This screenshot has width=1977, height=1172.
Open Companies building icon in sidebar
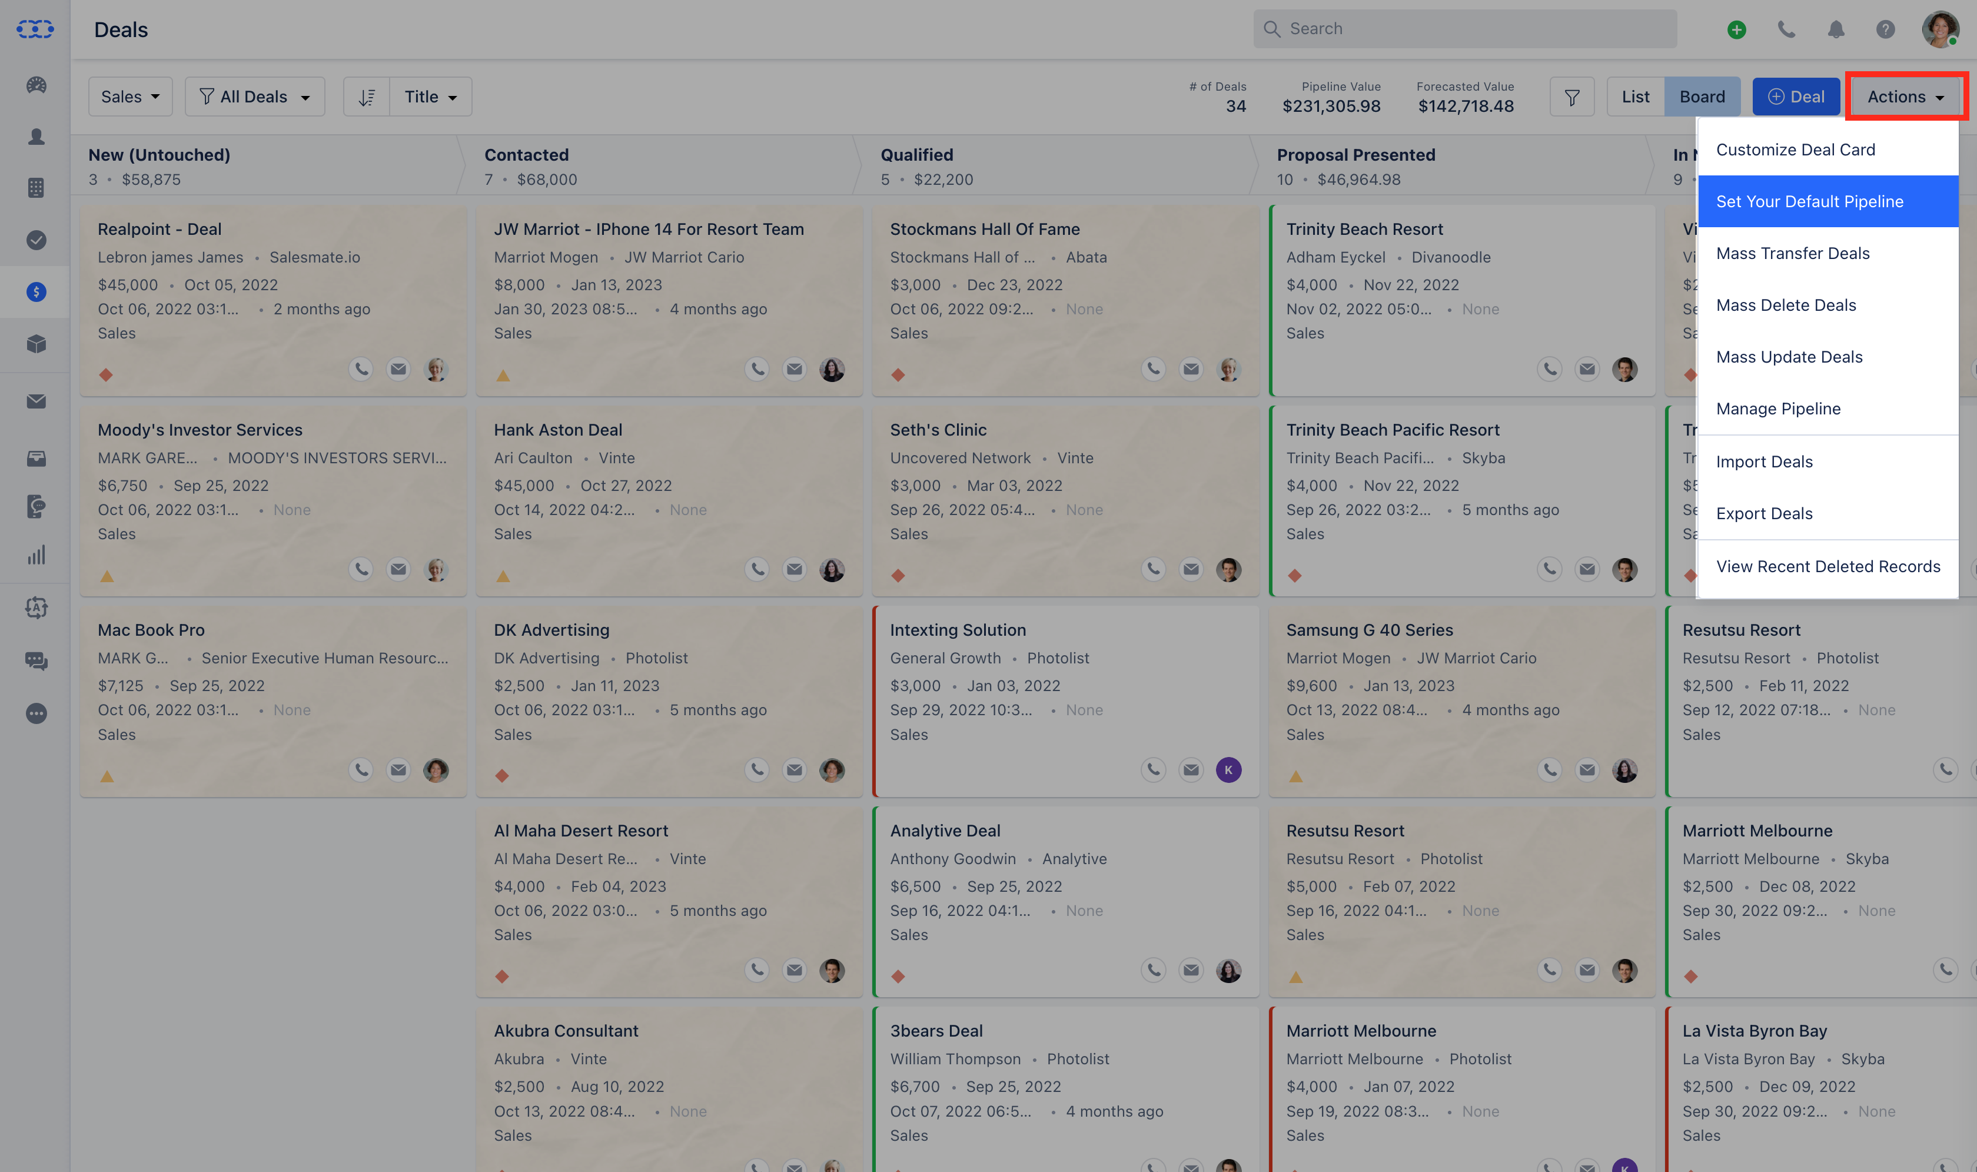pos(35,188)
